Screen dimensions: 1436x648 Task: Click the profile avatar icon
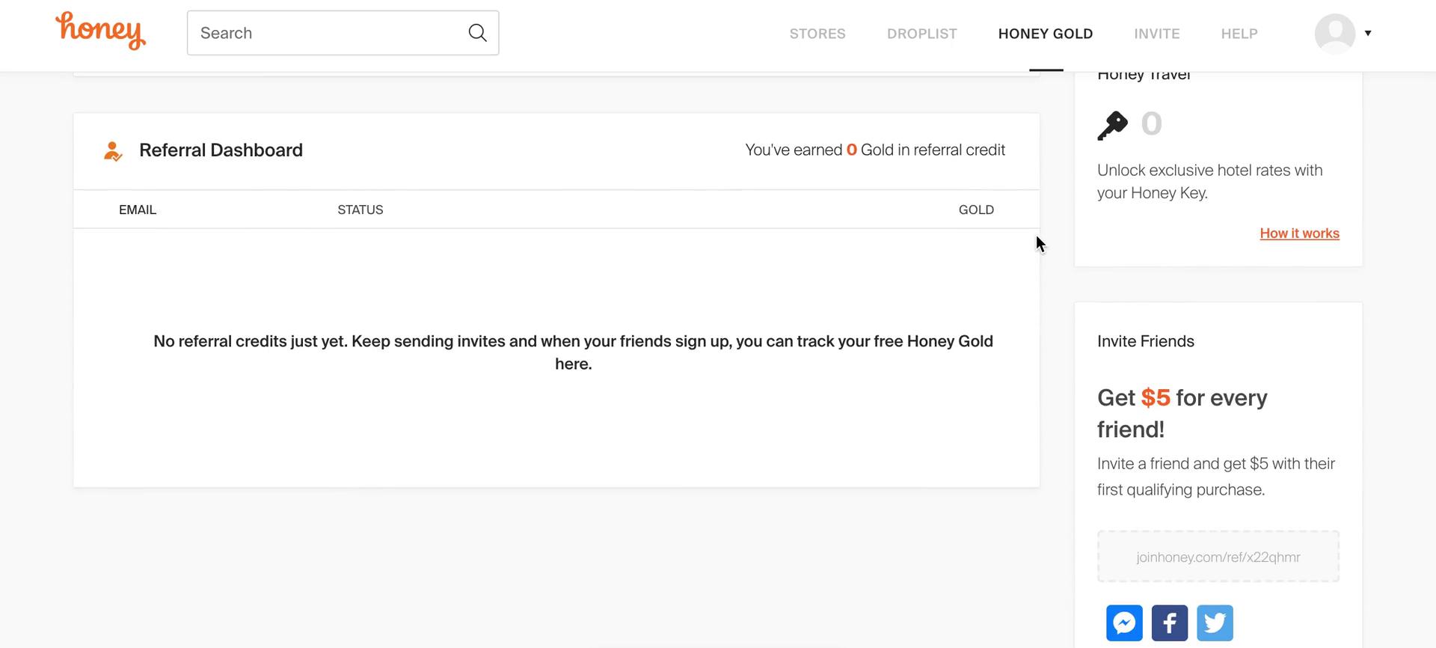point(1335,33)
